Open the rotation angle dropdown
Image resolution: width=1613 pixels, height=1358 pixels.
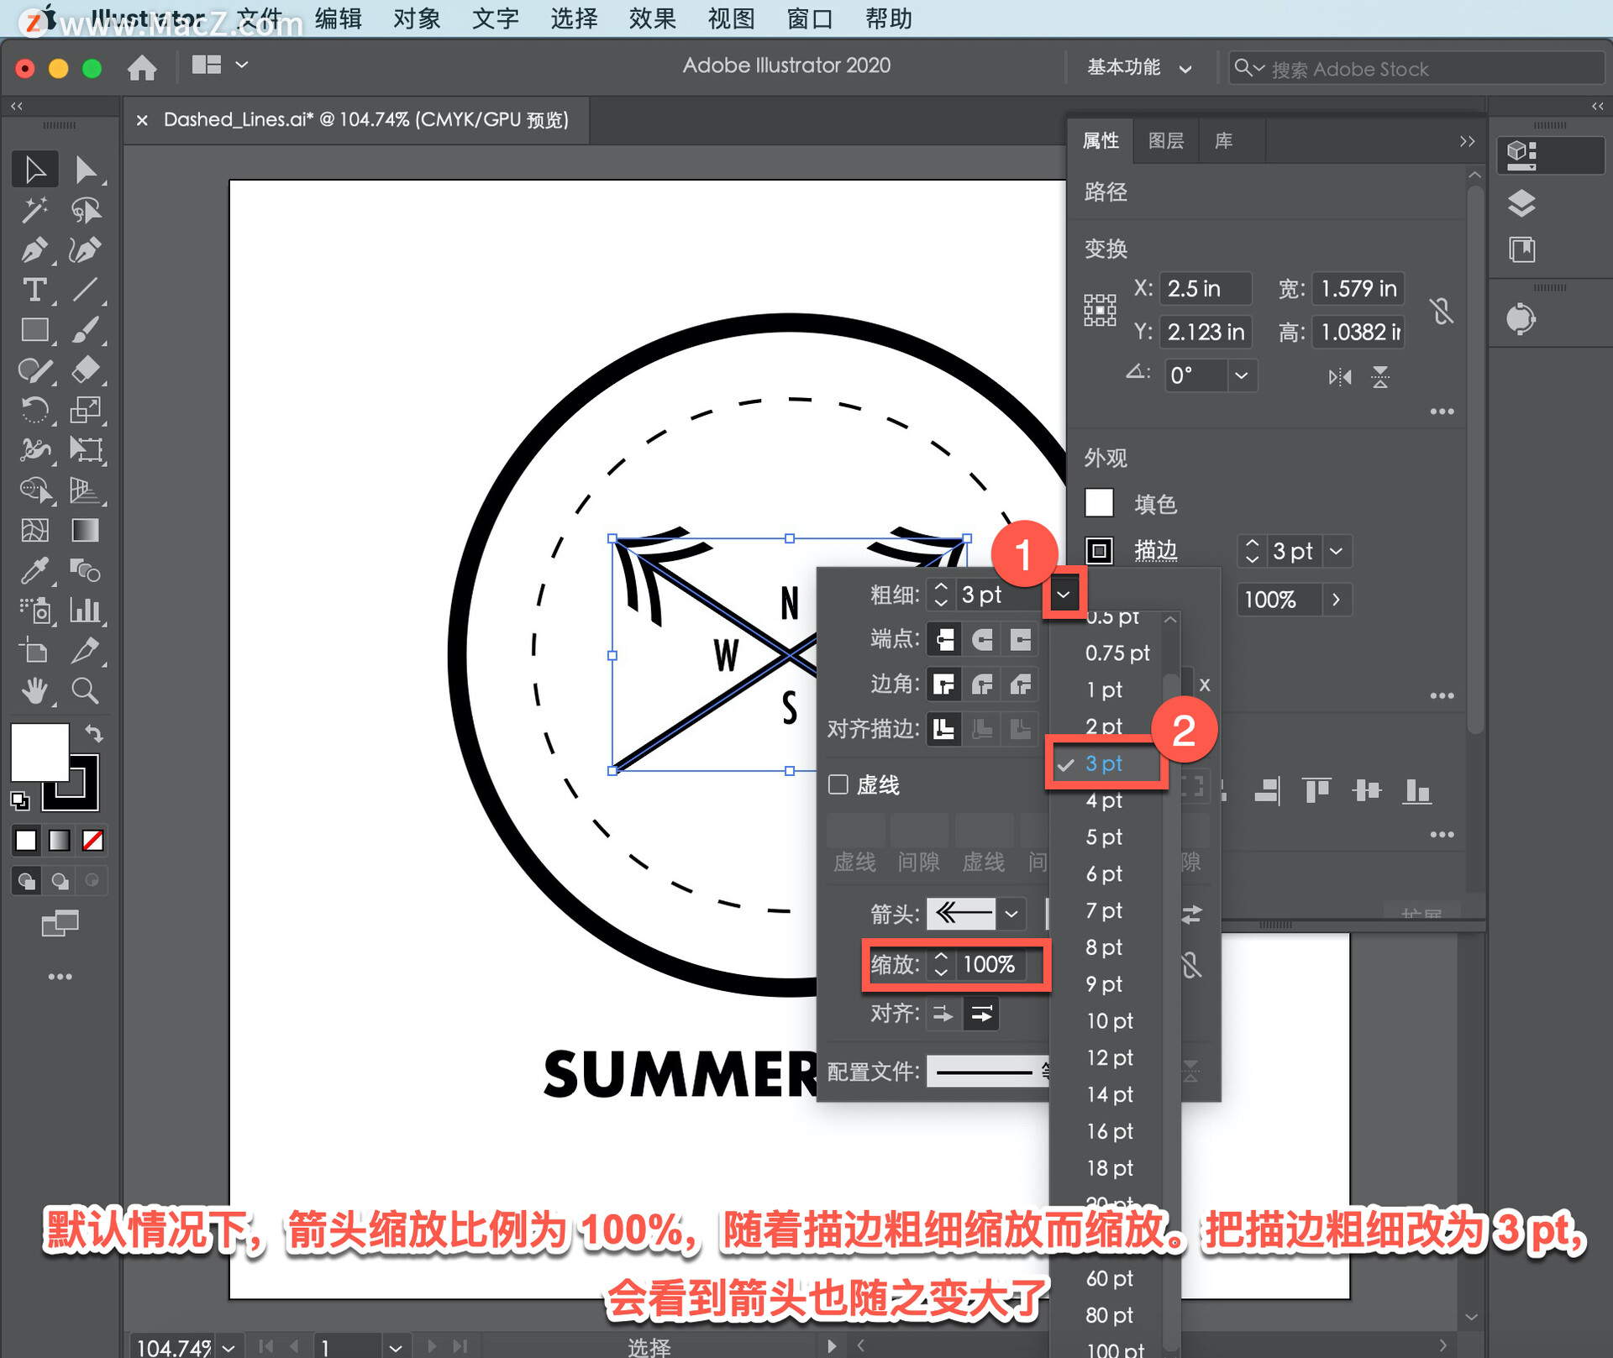[1241, 375]
